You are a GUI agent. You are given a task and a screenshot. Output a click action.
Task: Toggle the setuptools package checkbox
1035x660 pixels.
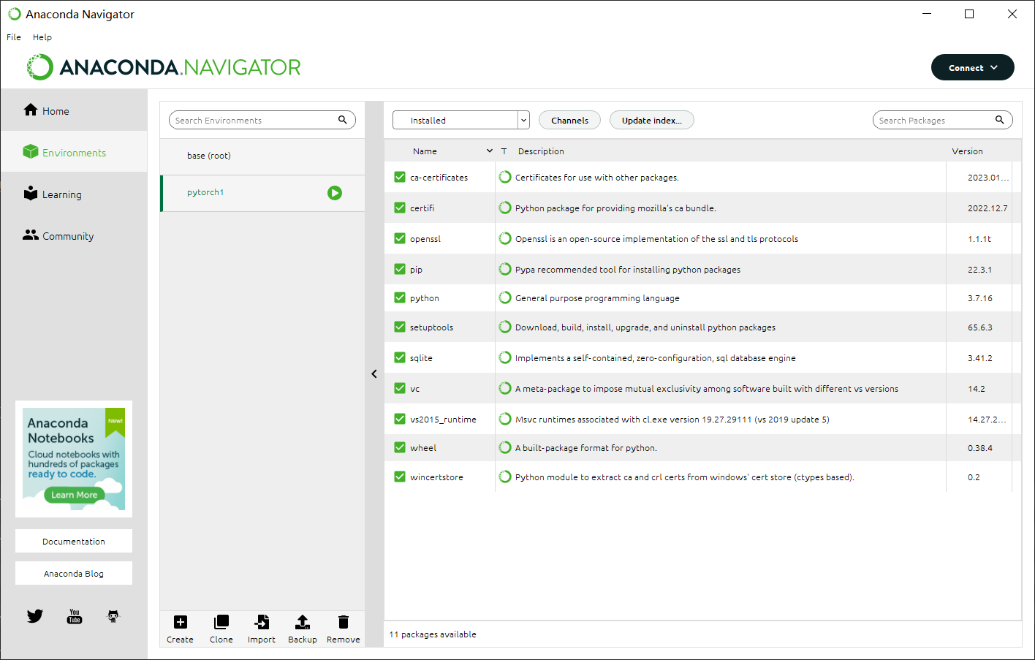tap(400, 327)
